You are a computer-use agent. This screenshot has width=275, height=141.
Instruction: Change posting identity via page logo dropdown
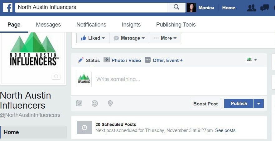252,60
